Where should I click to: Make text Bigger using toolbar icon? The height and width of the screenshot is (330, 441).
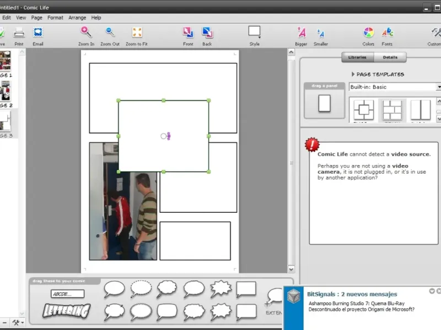point(301,32)
